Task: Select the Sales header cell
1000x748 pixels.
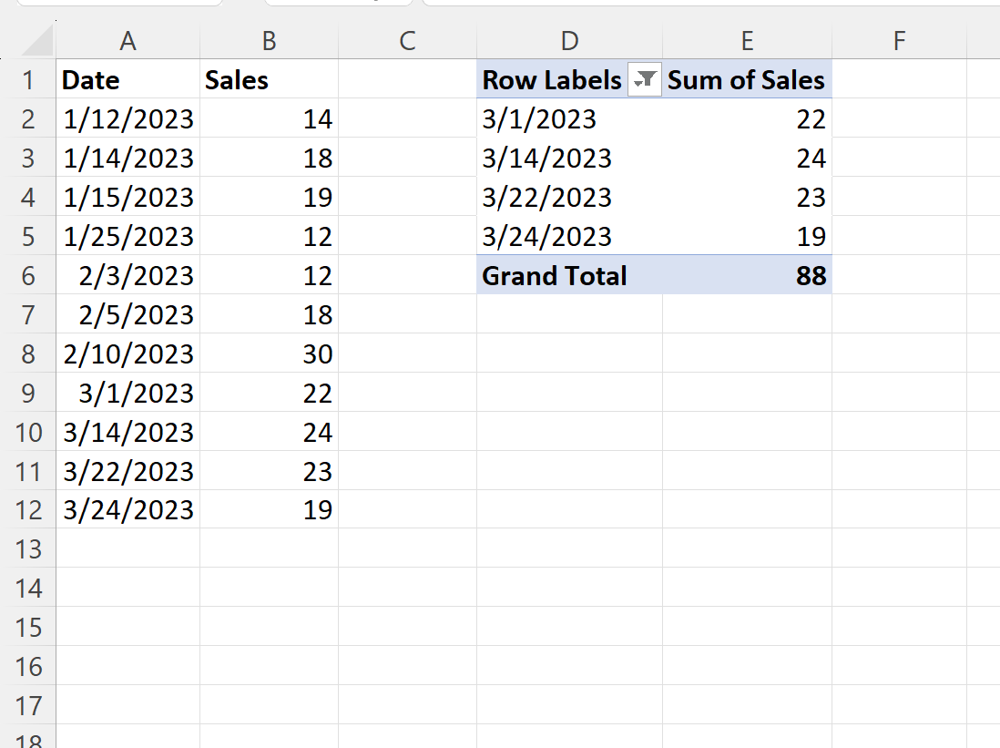Action: click(269, 80)
